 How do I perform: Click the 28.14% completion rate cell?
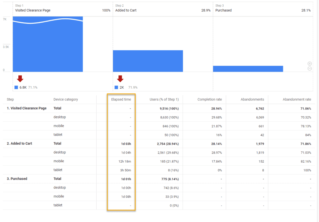point(217,144)
